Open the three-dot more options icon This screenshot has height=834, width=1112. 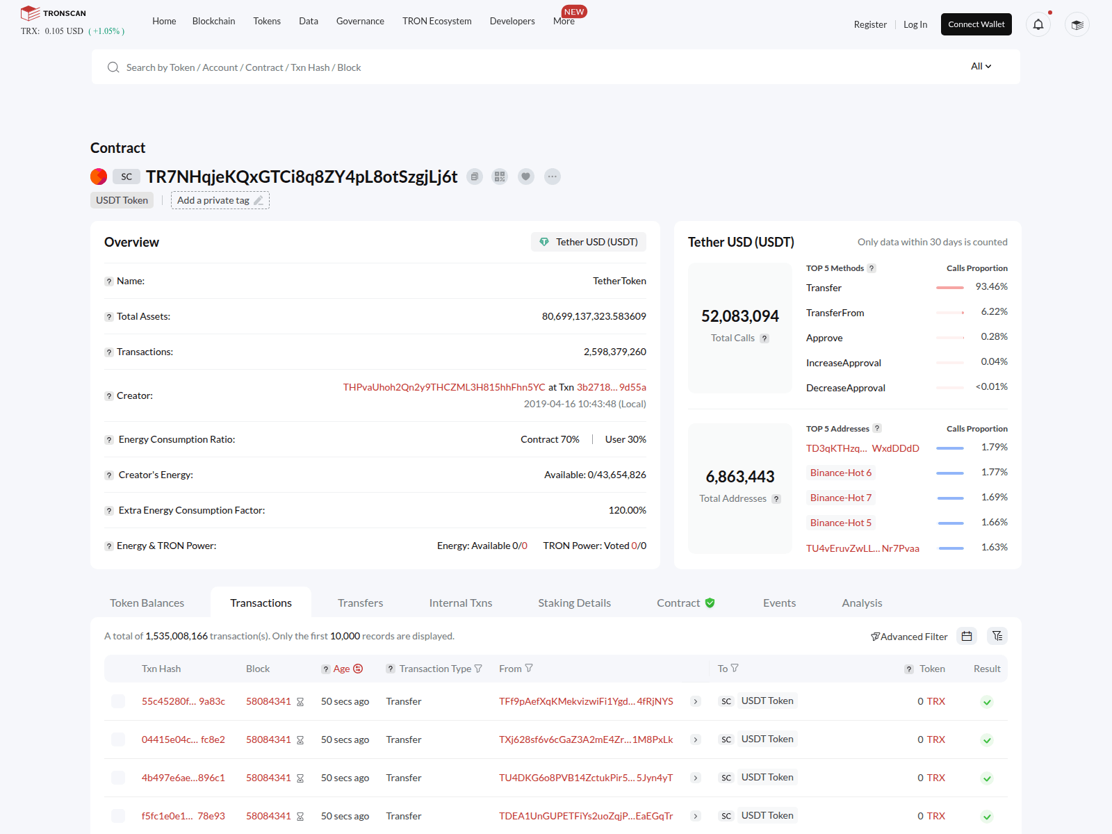coord(553,177)
